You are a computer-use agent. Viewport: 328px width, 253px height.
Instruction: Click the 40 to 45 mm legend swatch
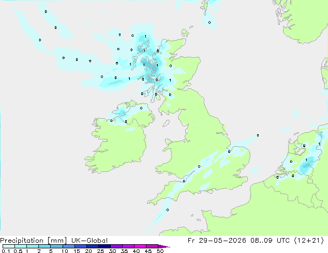click(x=140, y=246)
